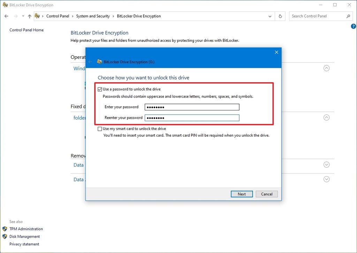Image resolution: width=357 pixels, height=253 pixels.
Task: Select System and Security in the breadcrumb
Action: tap(93, 16)
